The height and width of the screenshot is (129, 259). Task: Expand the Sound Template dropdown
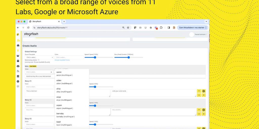click(x=39, y=57)
